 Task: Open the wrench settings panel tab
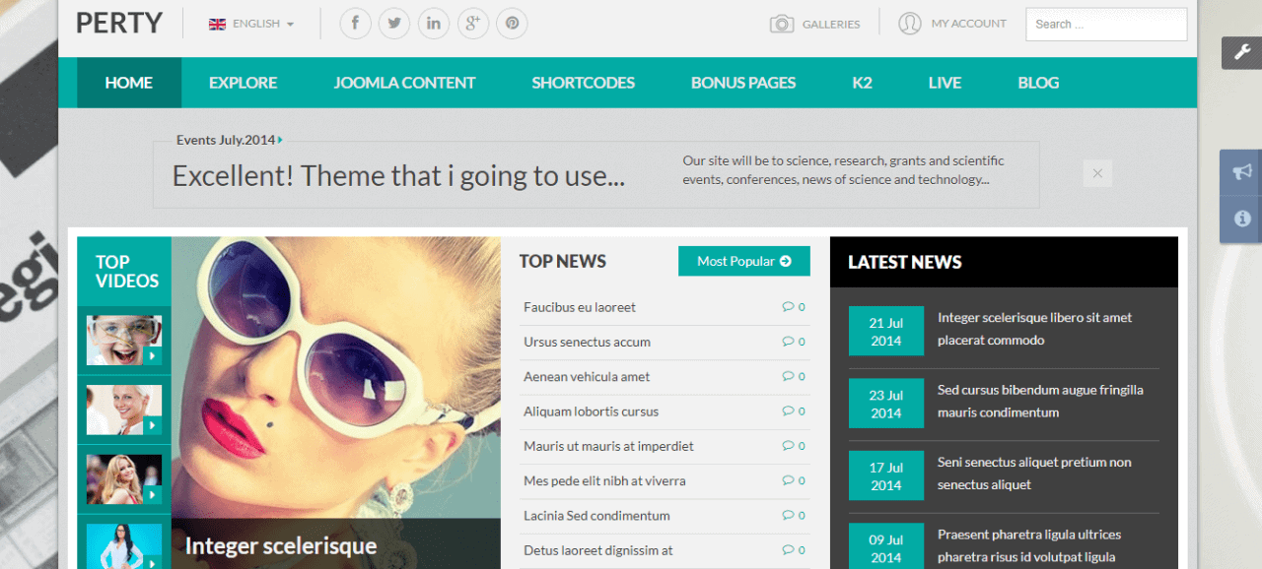1242,53
